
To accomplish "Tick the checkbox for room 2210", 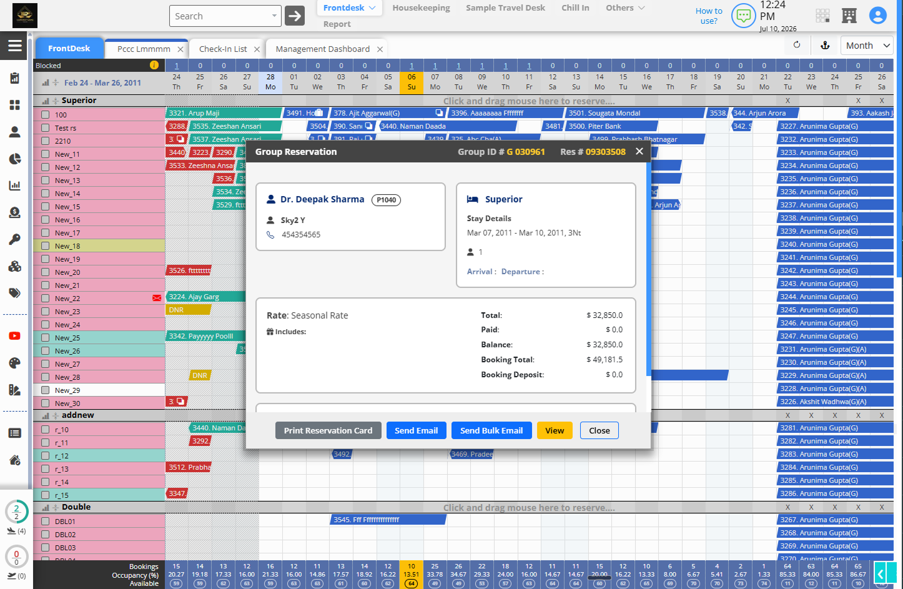I will 46,141.
